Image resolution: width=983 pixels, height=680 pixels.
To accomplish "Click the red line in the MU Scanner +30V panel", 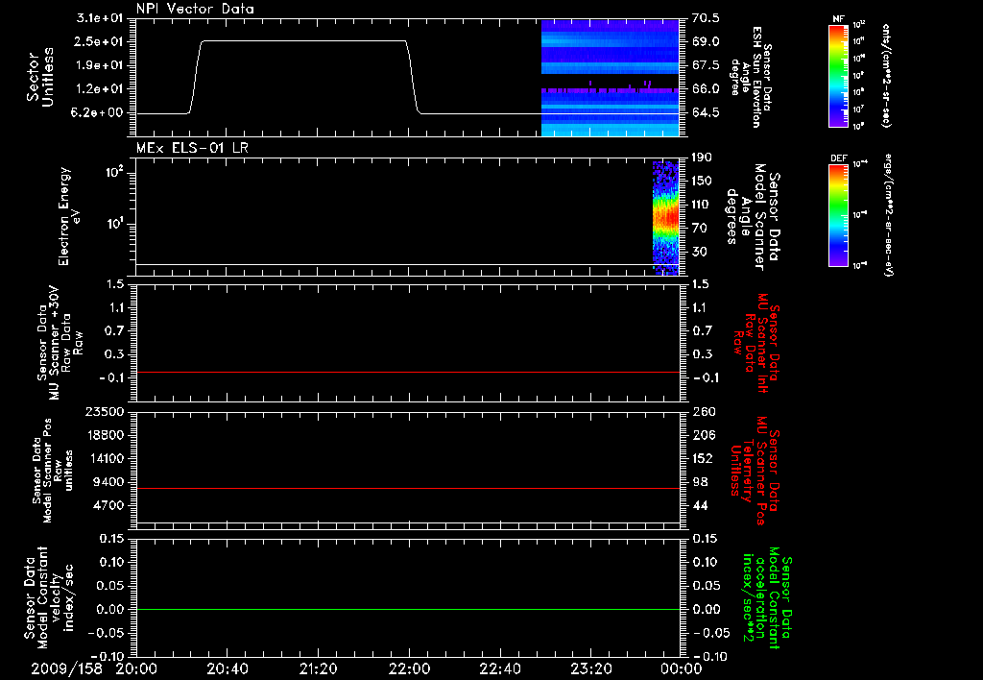I will [x=408, y=372].
